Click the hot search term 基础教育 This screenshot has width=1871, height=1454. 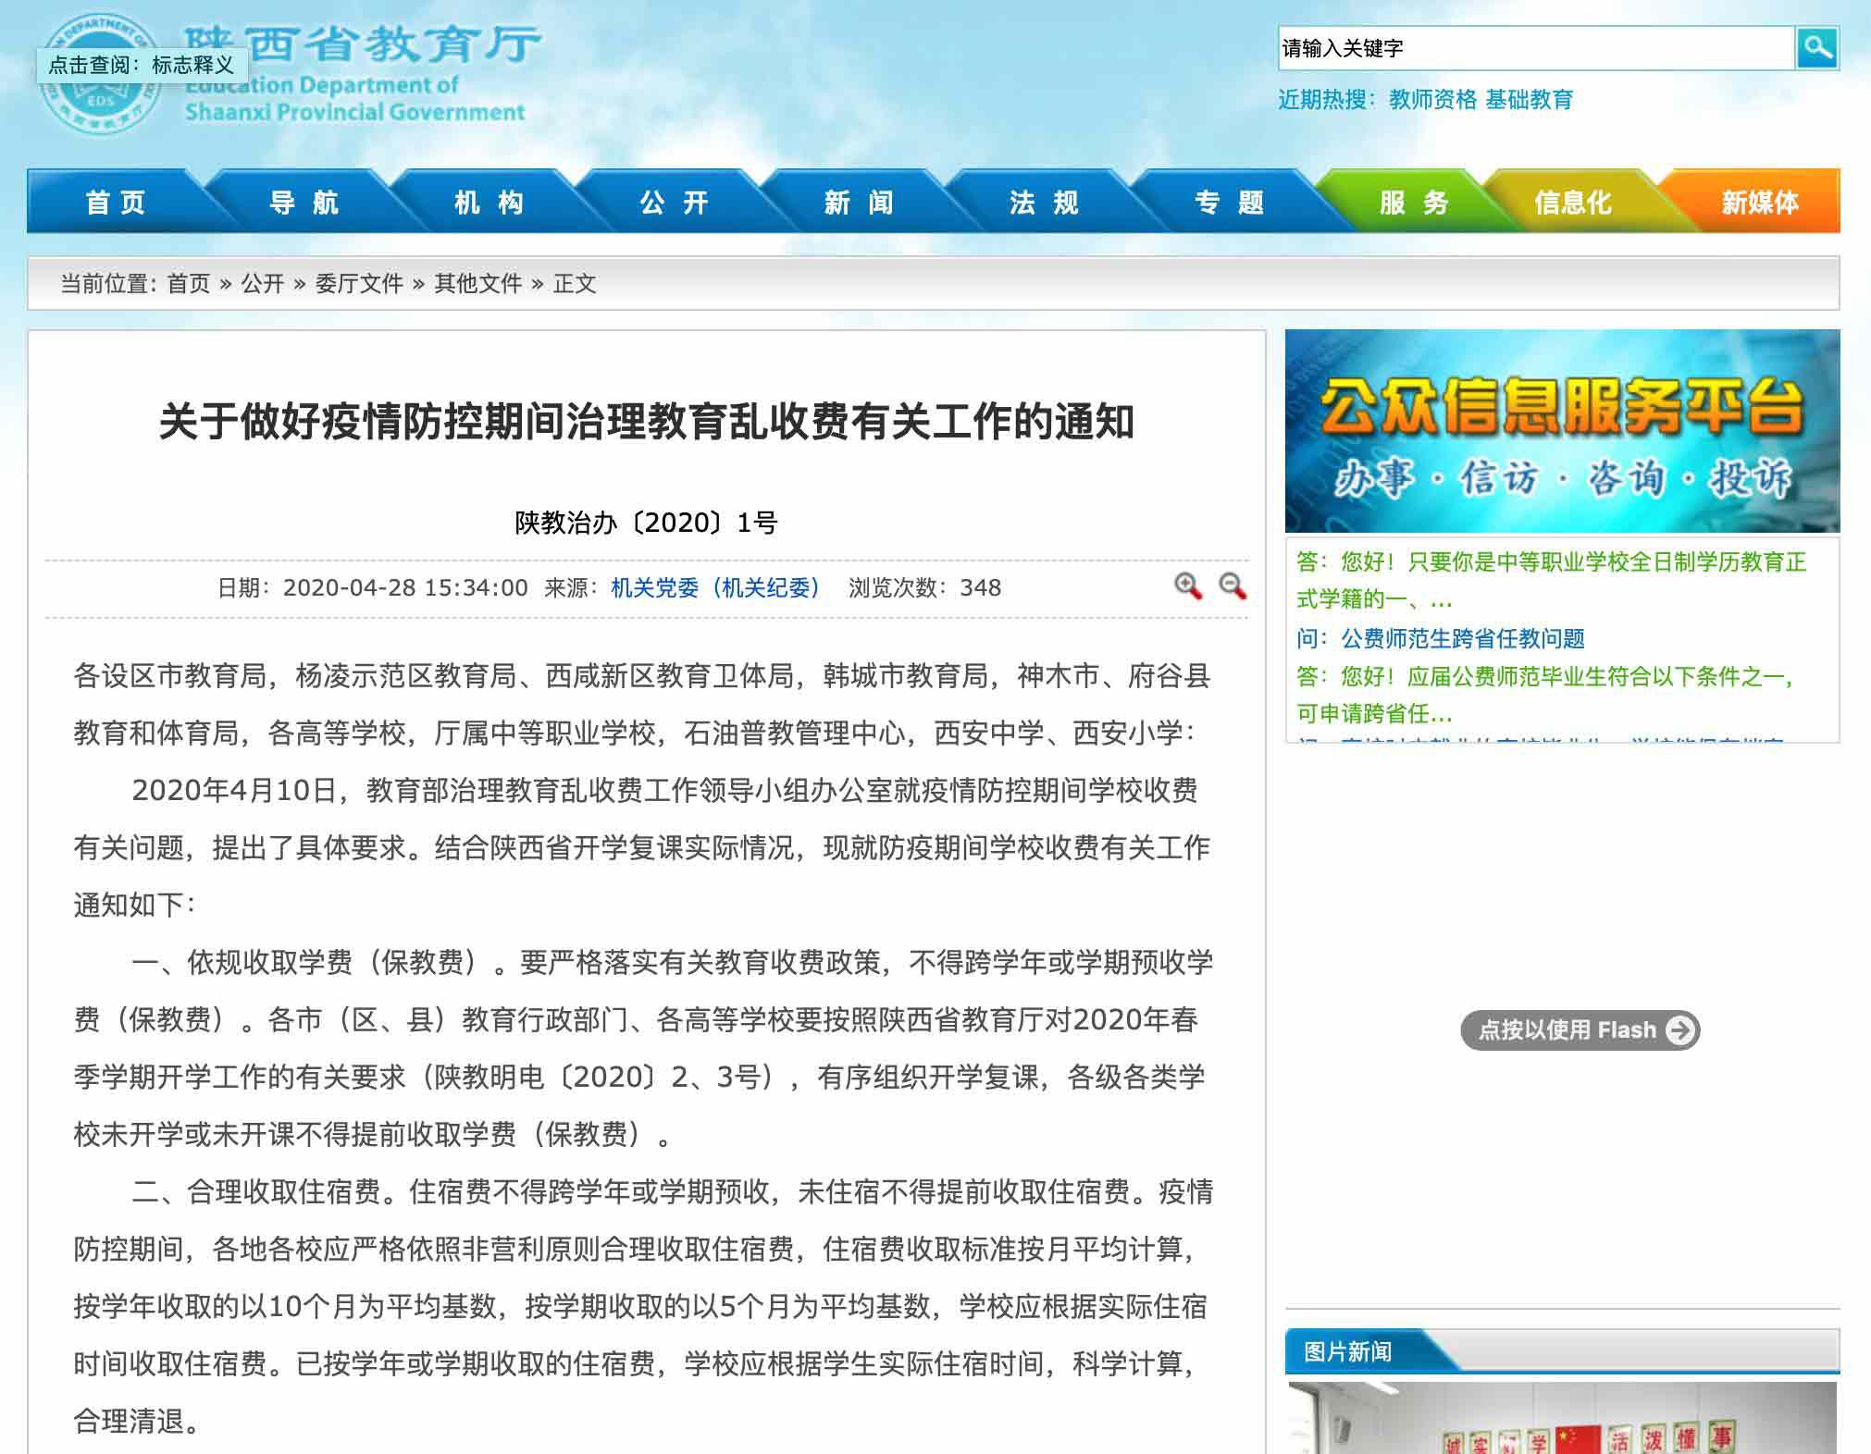(x=1531, y=101)
